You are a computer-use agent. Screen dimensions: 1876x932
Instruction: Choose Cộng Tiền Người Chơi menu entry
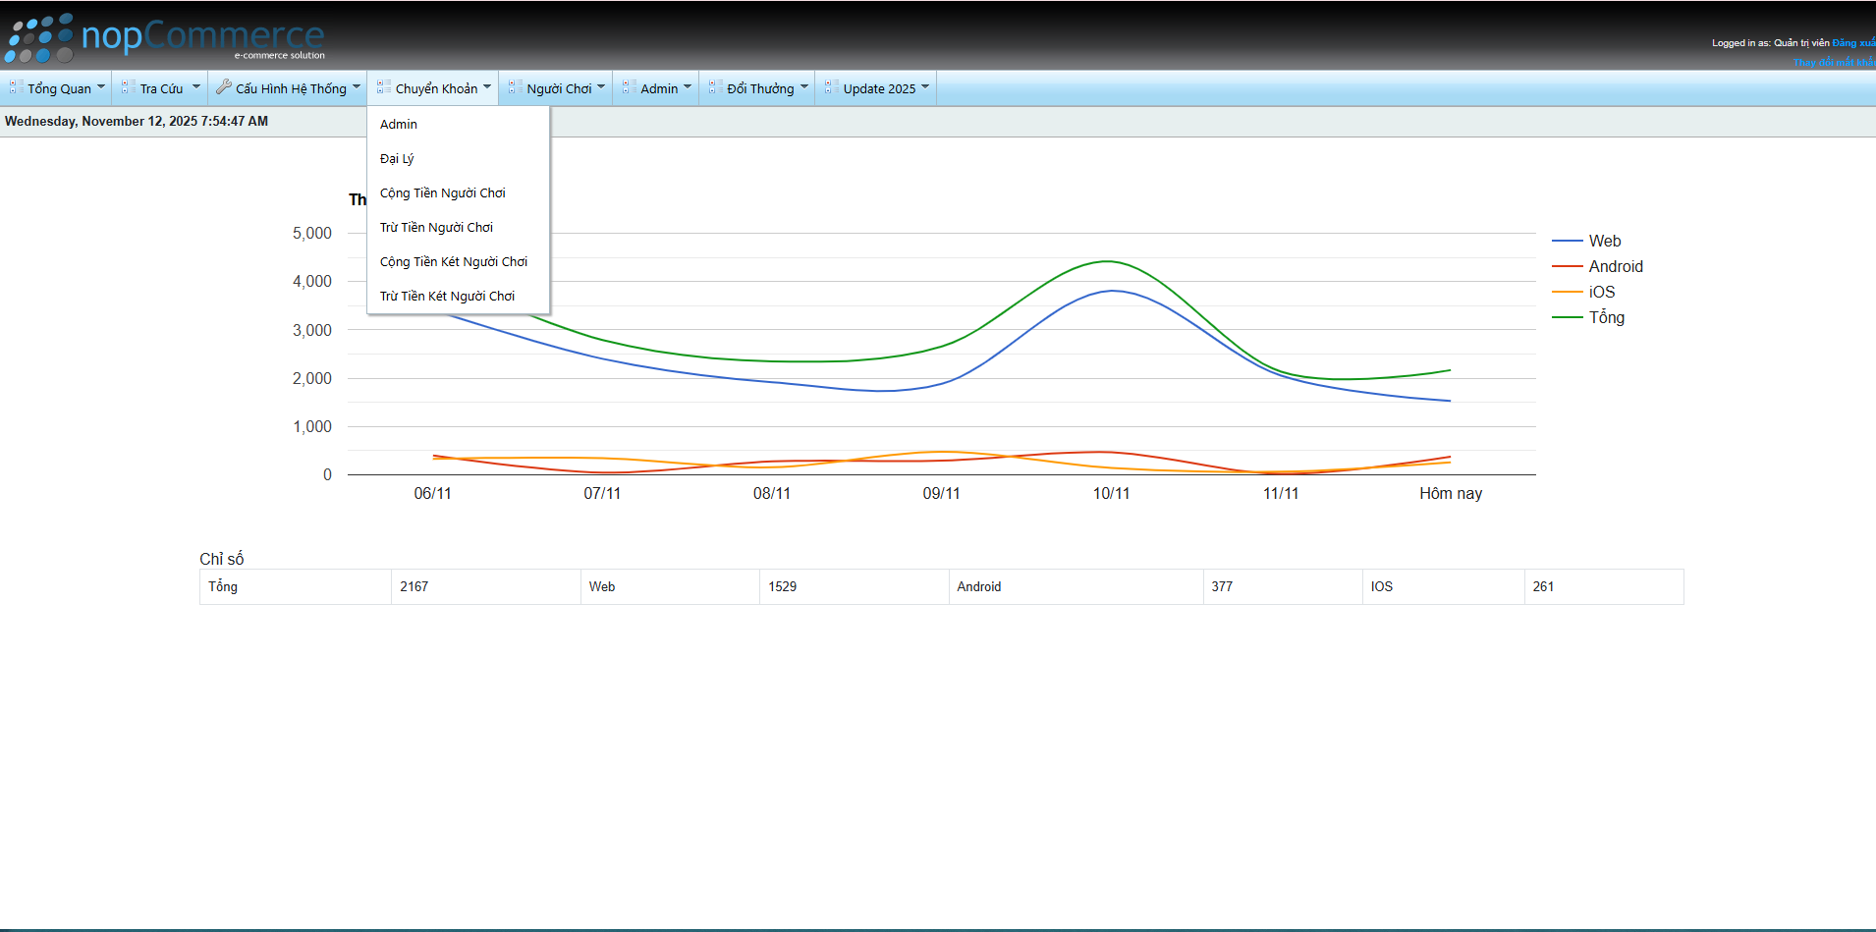point(442,192)
